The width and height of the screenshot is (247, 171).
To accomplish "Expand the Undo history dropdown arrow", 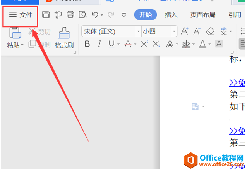I will 102,15.
